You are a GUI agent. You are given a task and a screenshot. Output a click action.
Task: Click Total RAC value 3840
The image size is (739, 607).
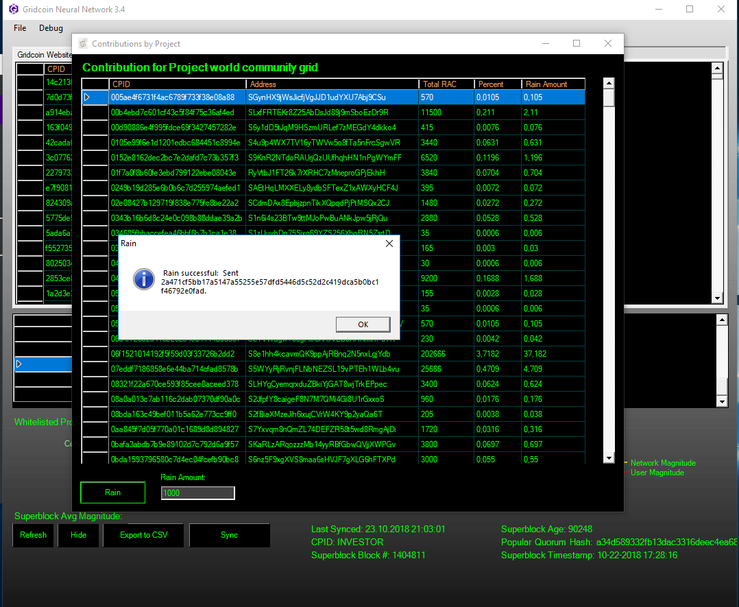pos(446,173)
